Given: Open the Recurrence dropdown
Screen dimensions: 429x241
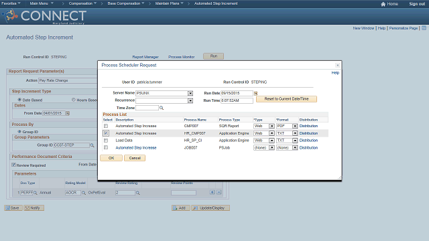Looking at the screenshot, I should coord(190,100).
